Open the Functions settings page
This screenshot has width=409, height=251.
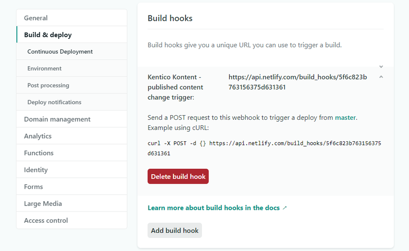(39, 153)
